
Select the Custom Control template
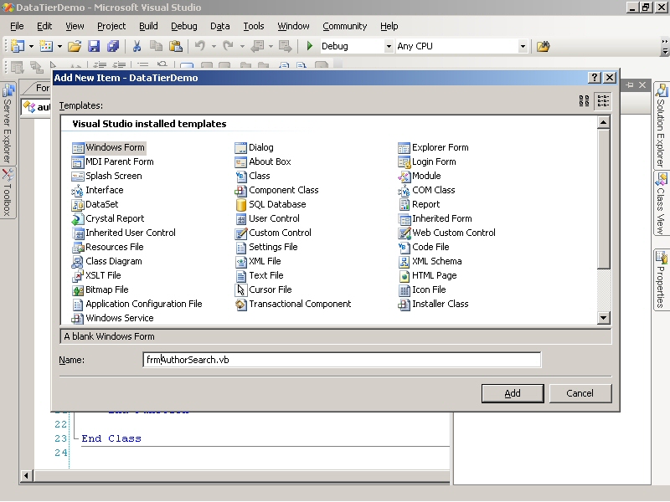274,233
